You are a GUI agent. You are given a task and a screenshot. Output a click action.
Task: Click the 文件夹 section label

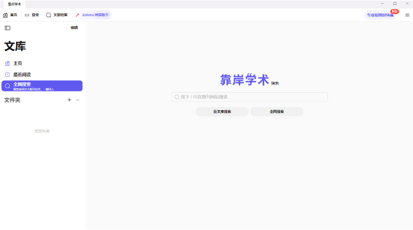[x=12, y=100]
